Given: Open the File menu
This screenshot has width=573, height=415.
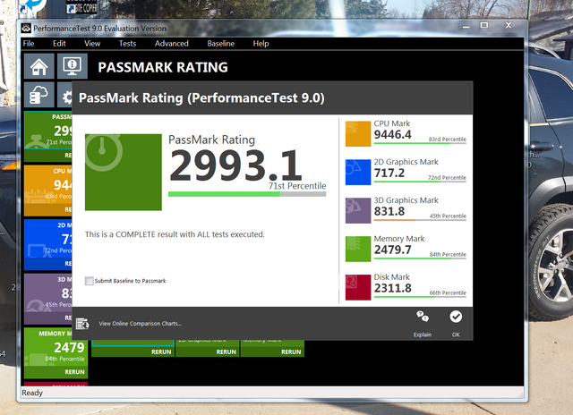Looking at the screenshot, I should point(29,44).
